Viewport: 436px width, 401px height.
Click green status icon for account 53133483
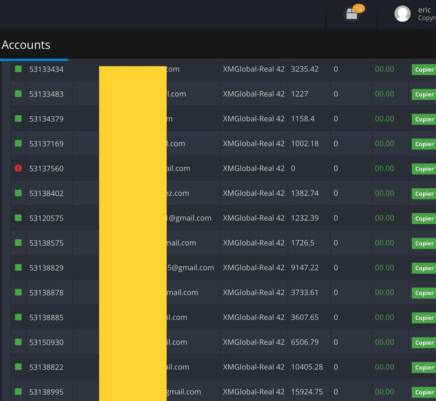coord(18,93)
